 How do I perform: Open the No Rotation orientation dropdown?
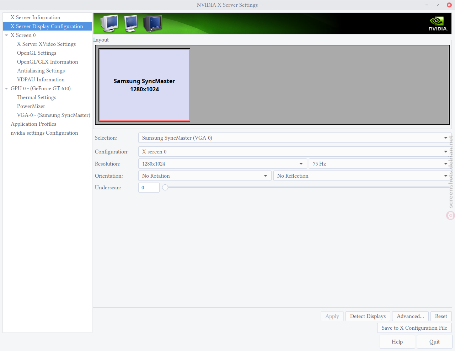click(x=205, y=176)
